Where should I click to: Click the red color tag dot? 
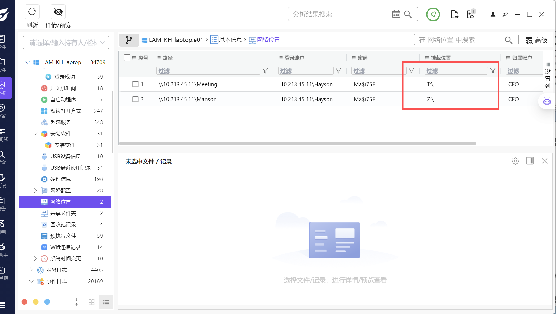coord(24,302)
